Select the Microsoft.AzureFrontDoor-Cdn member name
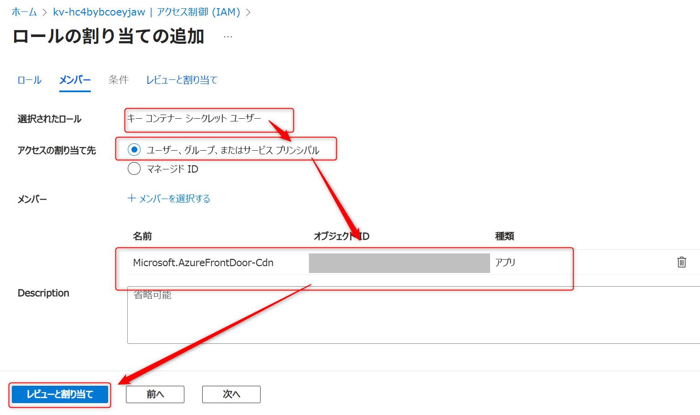The height and width of the screenshot is (415, 700). (x=203, y=263)
